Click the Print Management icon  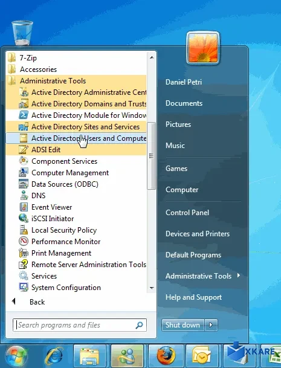(x=24, y=253)
